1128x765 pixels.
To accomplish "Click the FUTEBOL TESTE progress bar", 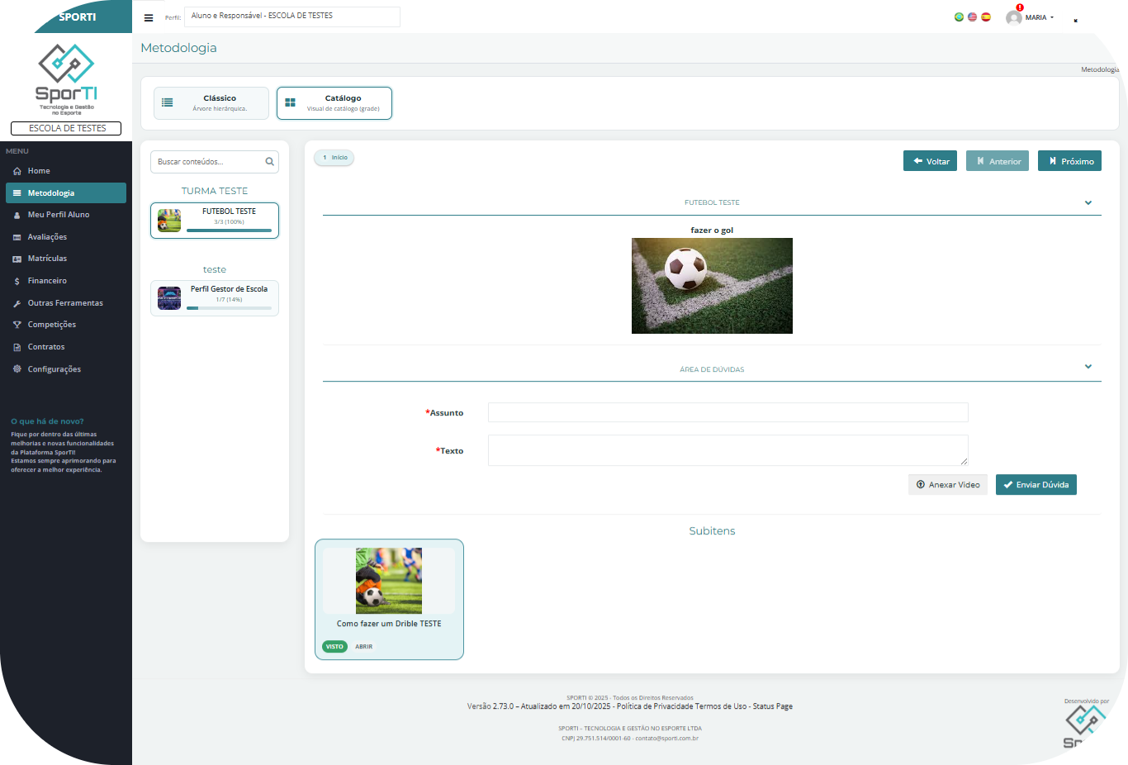I will 229,230.
